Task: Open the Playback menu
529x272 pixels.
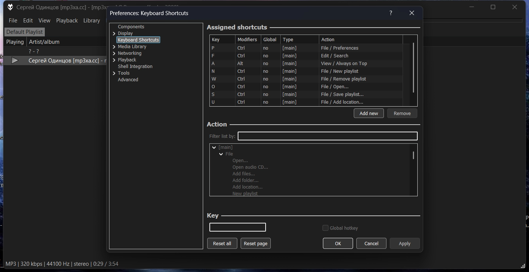Action: tap(66, 21)
